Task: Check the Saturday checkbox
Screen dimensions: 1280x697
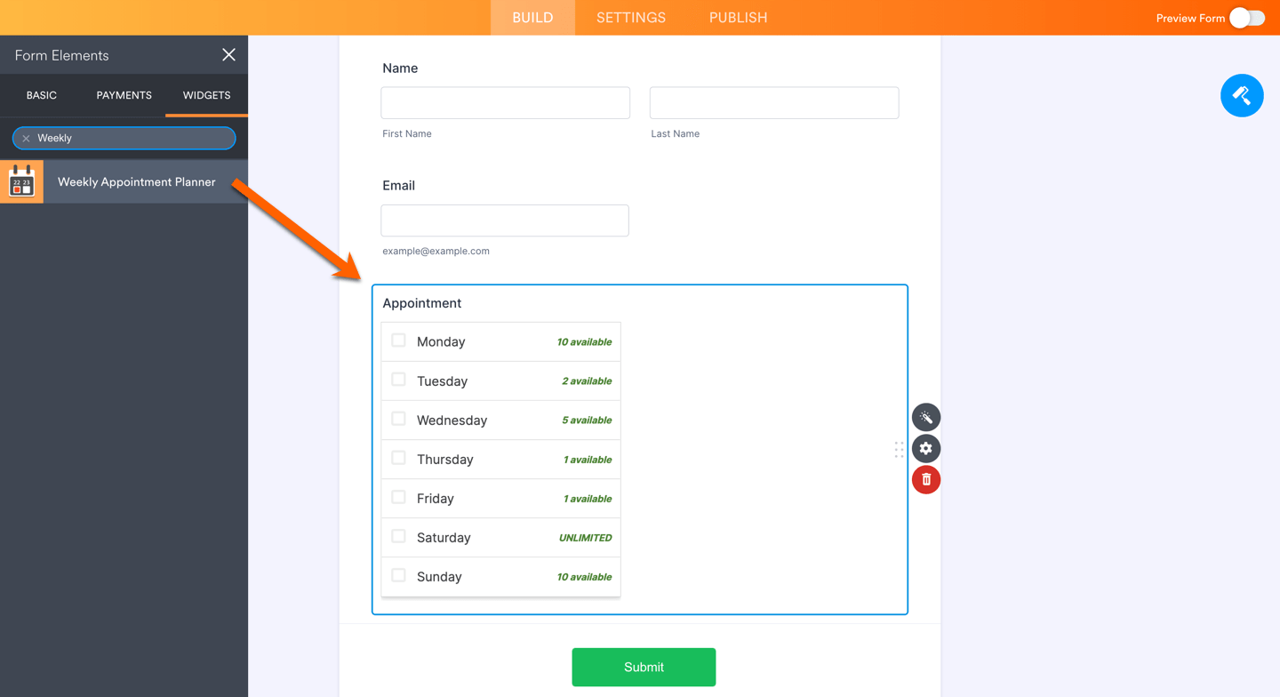Action: [x=398, y=536]
